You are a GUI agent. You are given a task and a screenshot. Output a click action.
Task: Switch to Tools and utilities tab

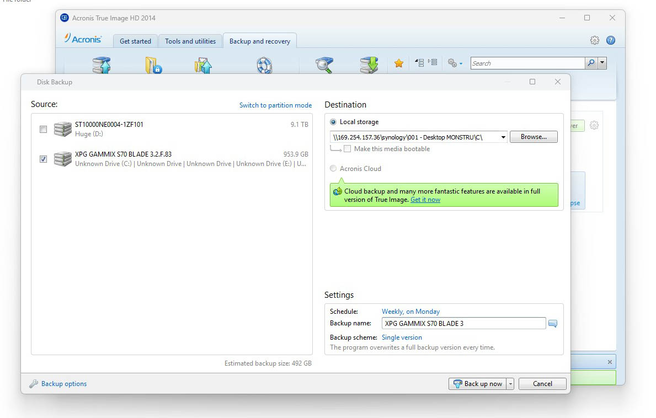[x=190, y=41]
